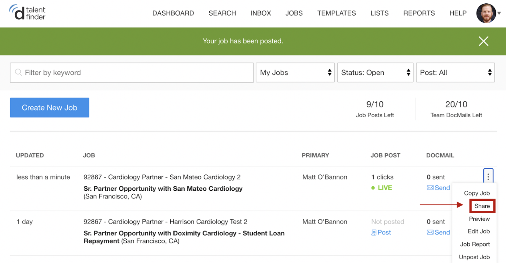Click the Create New Job button
This screenshot has width=506, height=263.
(49, 108)
